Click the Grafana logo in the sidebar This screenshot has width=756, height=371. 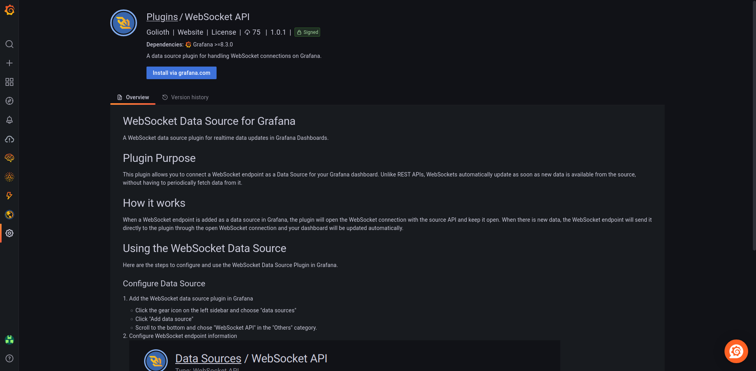(x=9, y=10)
